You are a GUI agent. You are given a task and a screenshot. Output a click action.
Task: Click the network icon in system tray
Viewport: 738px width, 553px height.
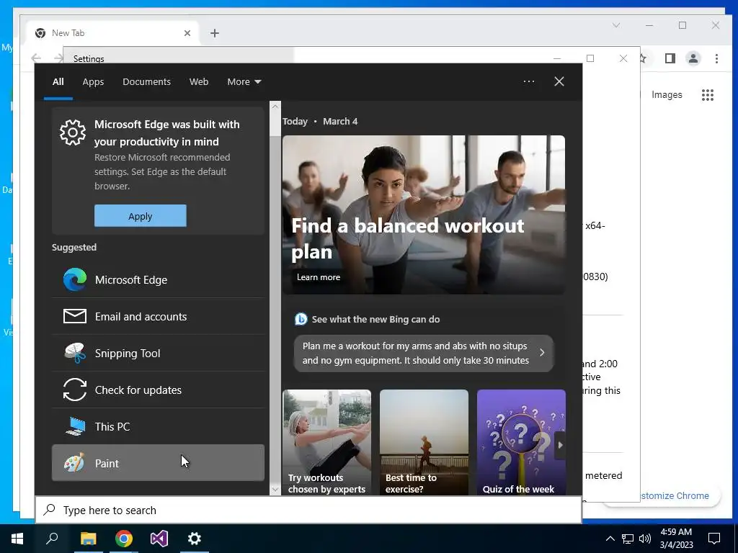coord(628,539)
